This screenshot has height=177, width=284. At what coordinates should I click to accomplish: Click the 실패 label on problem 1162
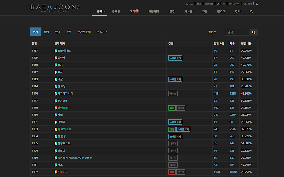[x=171, y=172]
